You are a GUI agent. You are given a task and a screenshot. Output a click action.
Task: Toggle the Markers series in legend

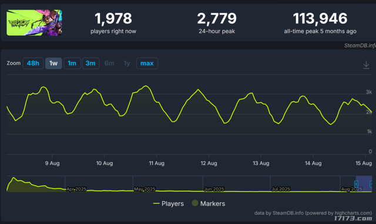tap(209, 203)
